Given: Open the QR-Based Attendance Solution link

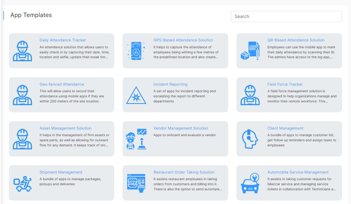Looking at the screenshot, I should coord(296,40).
